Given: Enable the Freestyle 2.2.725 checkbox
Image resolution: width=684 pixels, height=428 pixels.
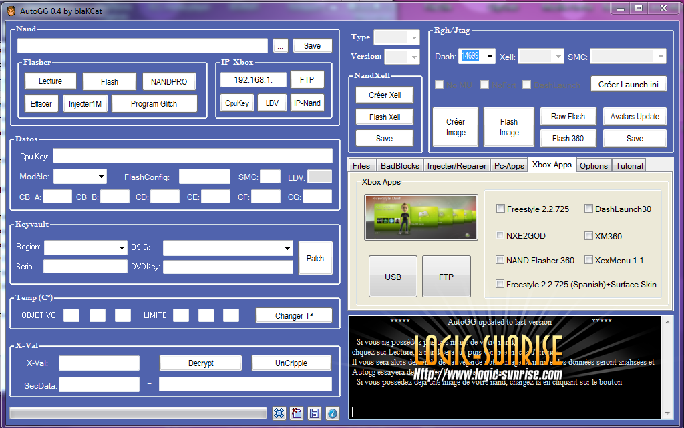Looking at the screenshot, I should tap(501, 209).
